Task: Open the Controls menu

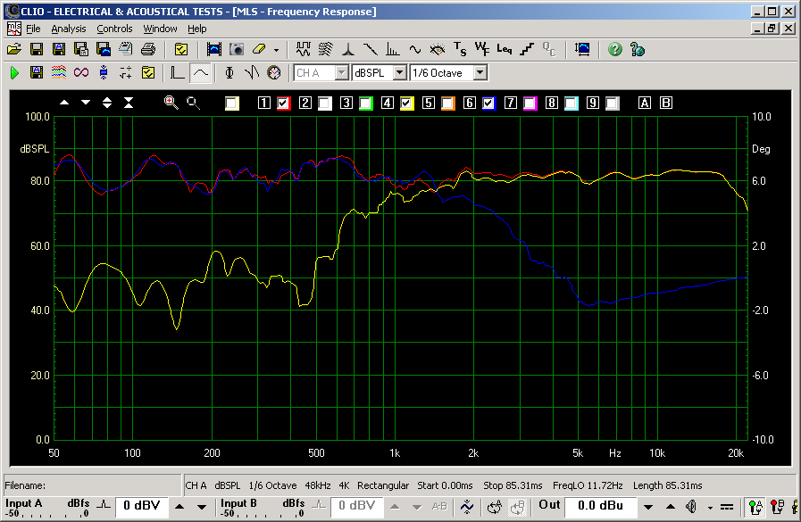Action: 114,29
